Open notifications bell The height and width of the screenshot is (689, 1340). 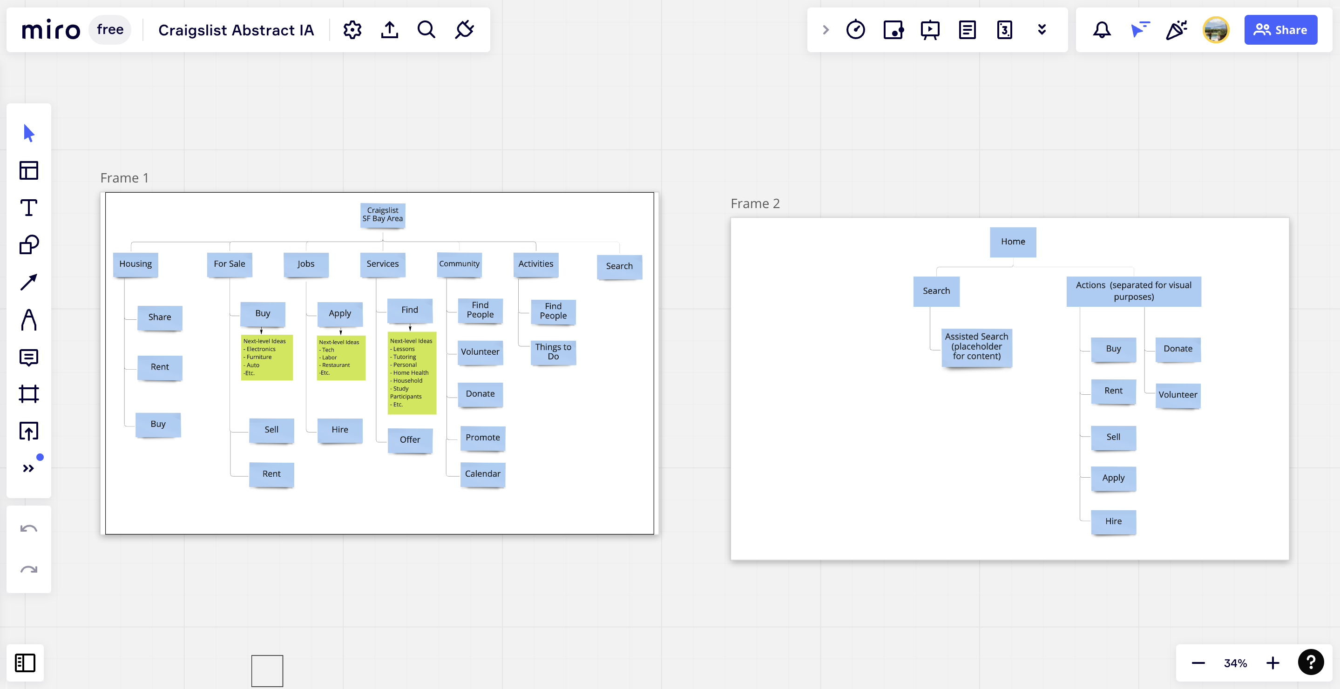pyautogui.click(x=1102, y=30)
